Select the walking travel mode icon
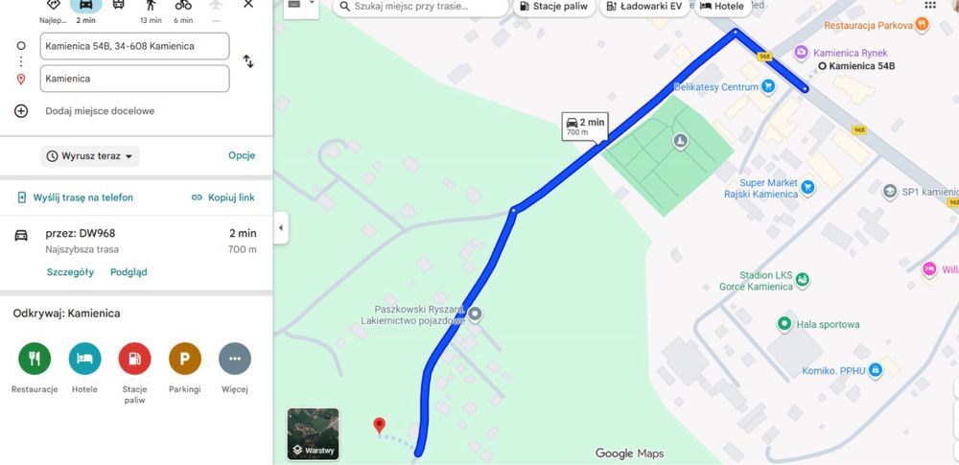 [x=151, y=5]
